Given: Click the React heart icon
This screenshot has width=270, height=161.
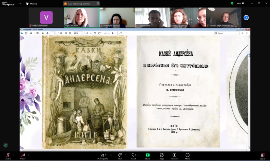Looking at the screenshot, I should 133,155.
